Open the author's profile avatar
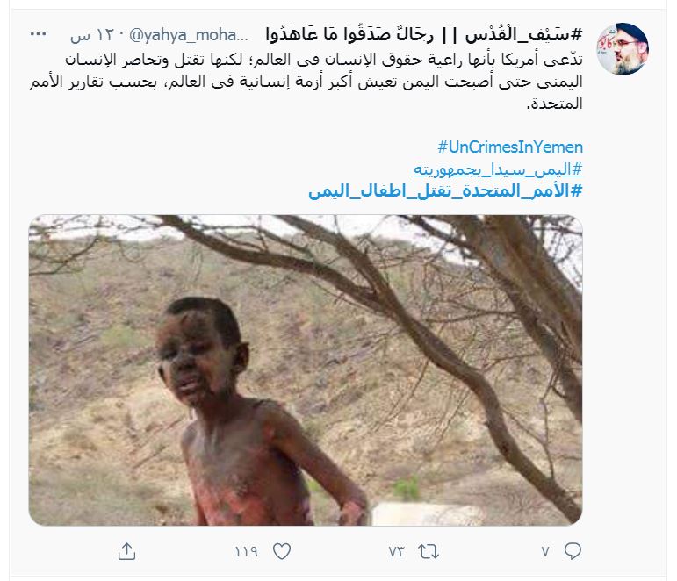 pos(623,49)
